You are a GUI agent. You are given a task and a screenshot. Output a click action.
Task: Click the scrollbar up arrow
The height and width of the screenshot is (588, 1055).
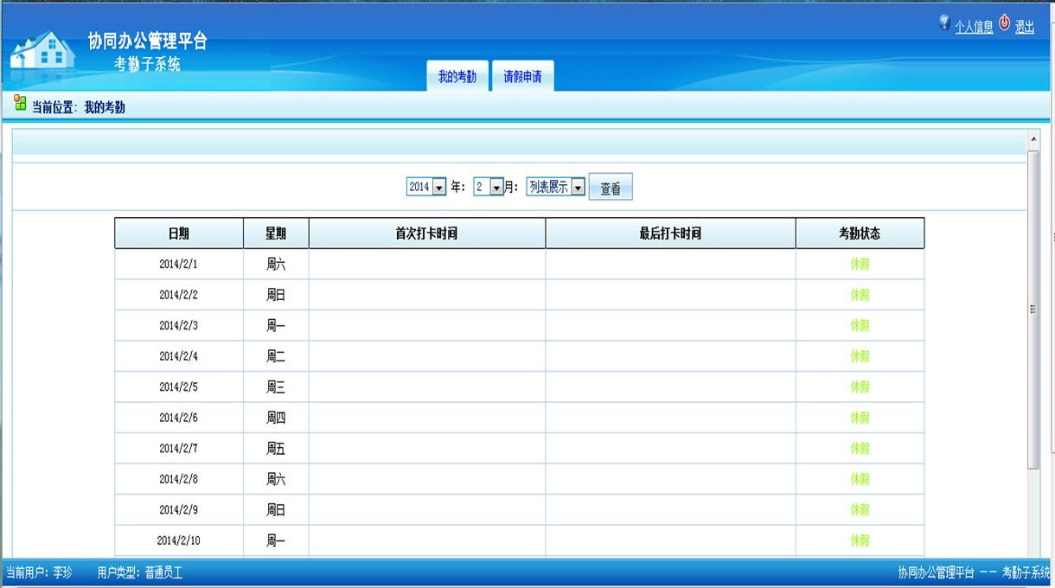1033,138
